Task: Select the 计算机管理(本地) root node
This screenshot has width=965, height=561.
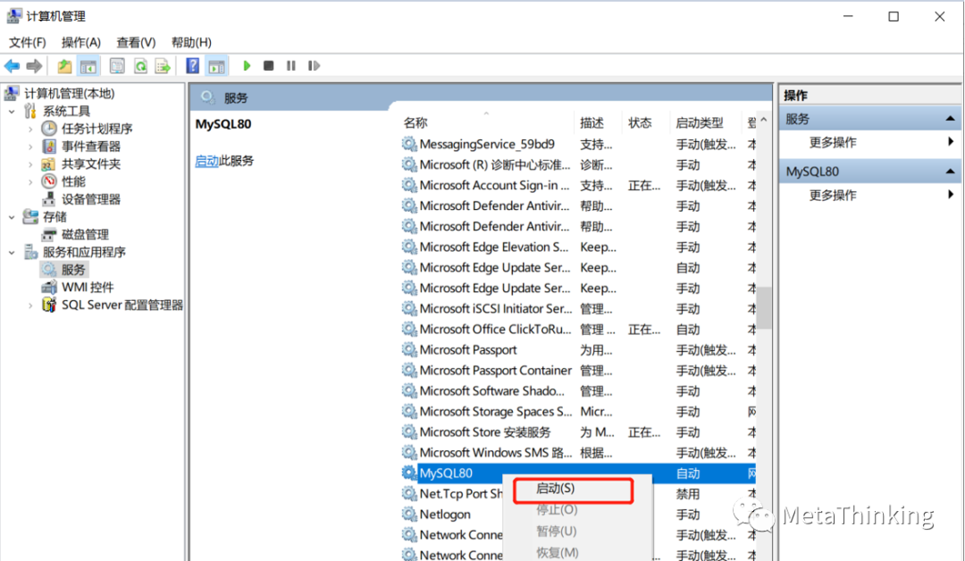Action: tap(69, 94)
